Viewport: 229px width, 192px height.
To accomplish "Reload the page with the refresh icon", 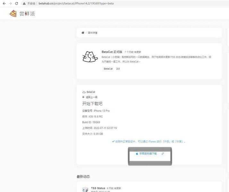I will (x=17, y=3).
